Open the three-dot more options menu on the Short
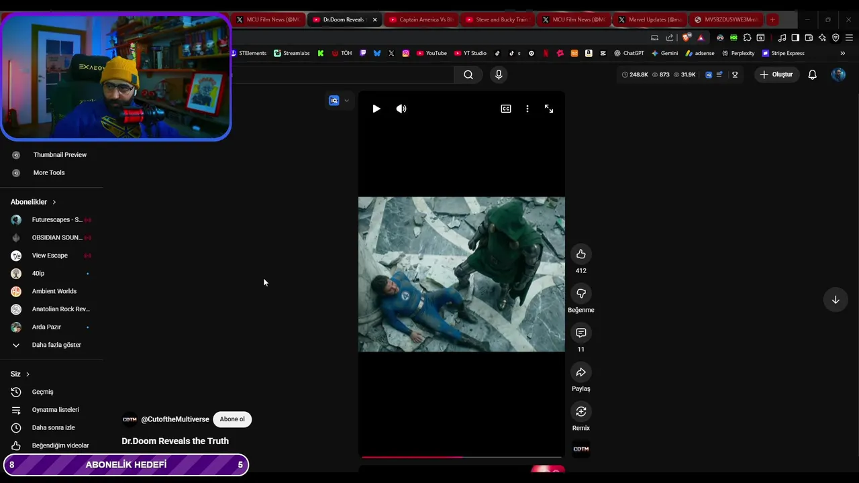Viewport: 859px width, 483px height. point(527,109)
